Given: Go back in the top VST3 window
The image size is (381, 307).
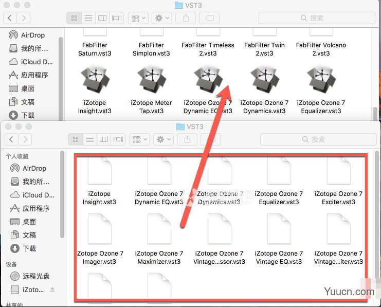Looking at the screenshot, I should (10, 18).
